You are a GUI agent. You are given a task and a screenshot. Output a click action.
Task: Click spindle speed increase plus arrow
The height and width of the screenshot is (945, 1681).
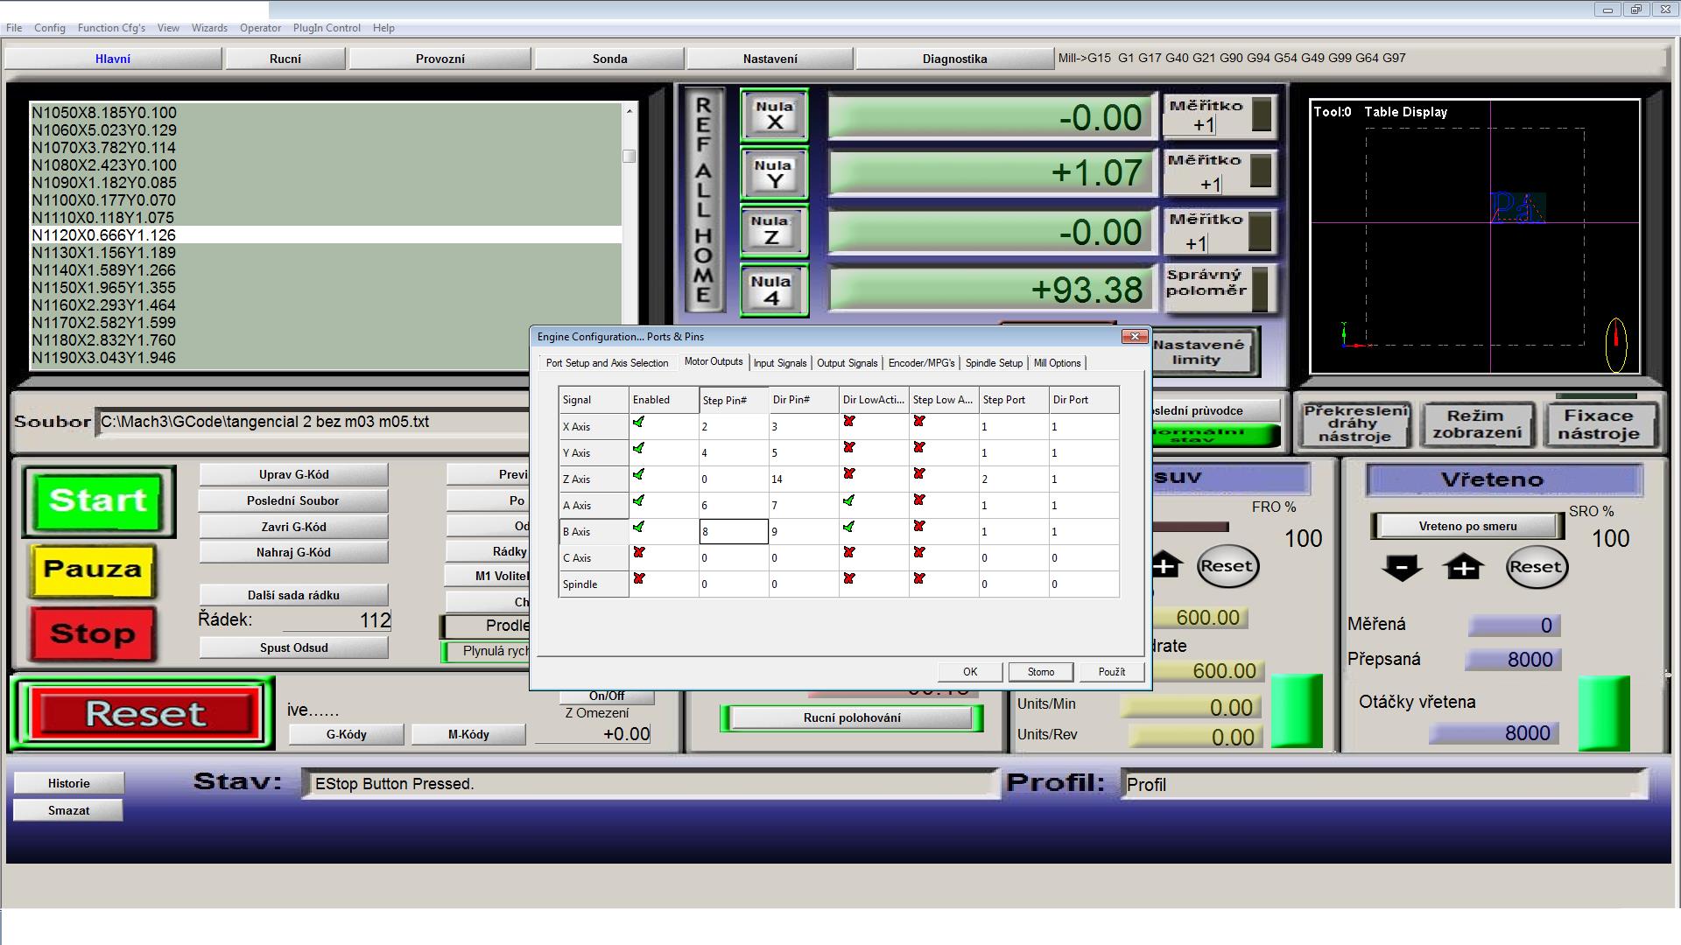tap(1464, 567)
